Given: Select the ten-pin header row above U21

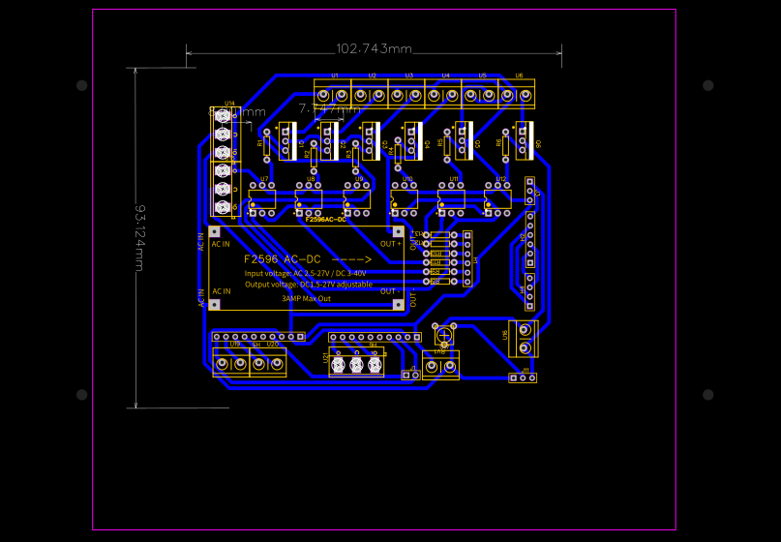Looking at the screenshot, I should (375, 337).
